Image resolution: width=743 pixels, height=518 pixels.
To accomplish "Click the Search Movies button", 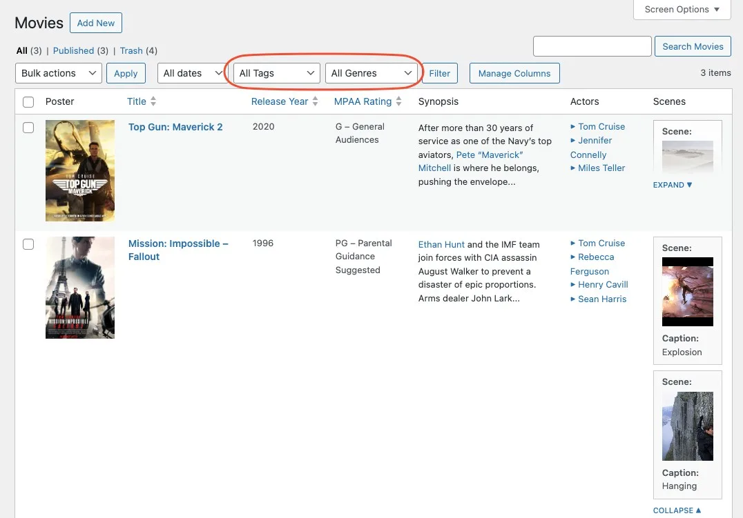I will (x=693, y=46).
